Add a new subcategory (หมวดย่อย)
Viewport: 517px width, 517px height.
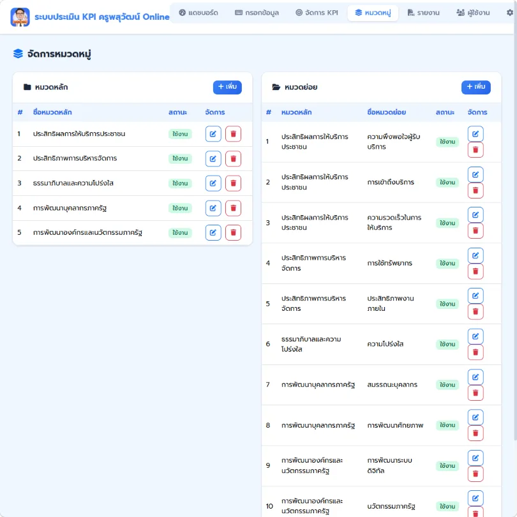[x=476, y=87]
